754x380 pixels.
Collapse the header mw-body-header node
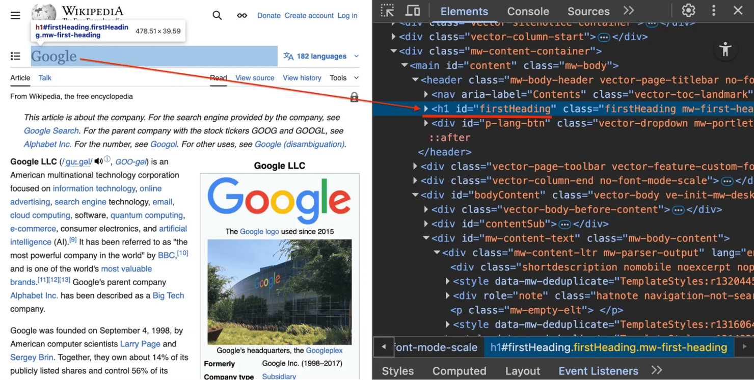click(415, 80)
